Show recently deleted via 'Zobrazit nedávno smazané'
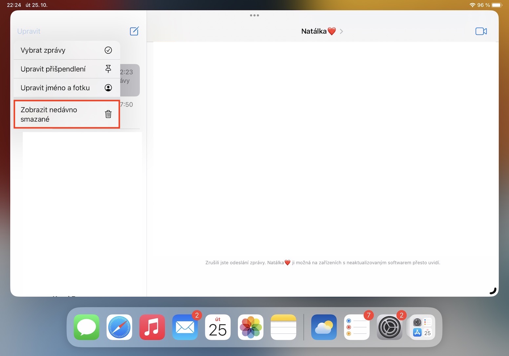 click(x=67, y=114)
